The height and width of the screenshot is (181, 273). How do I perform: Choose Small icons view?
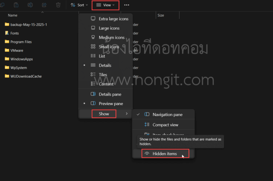pyautogui.click(x=105, y=47)
